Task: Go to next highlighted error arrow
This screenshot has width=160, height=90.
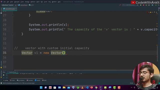Action: [x=157, y=12]
